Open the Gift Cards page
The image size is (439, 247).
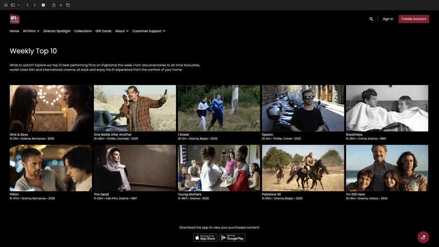[103, 31]
